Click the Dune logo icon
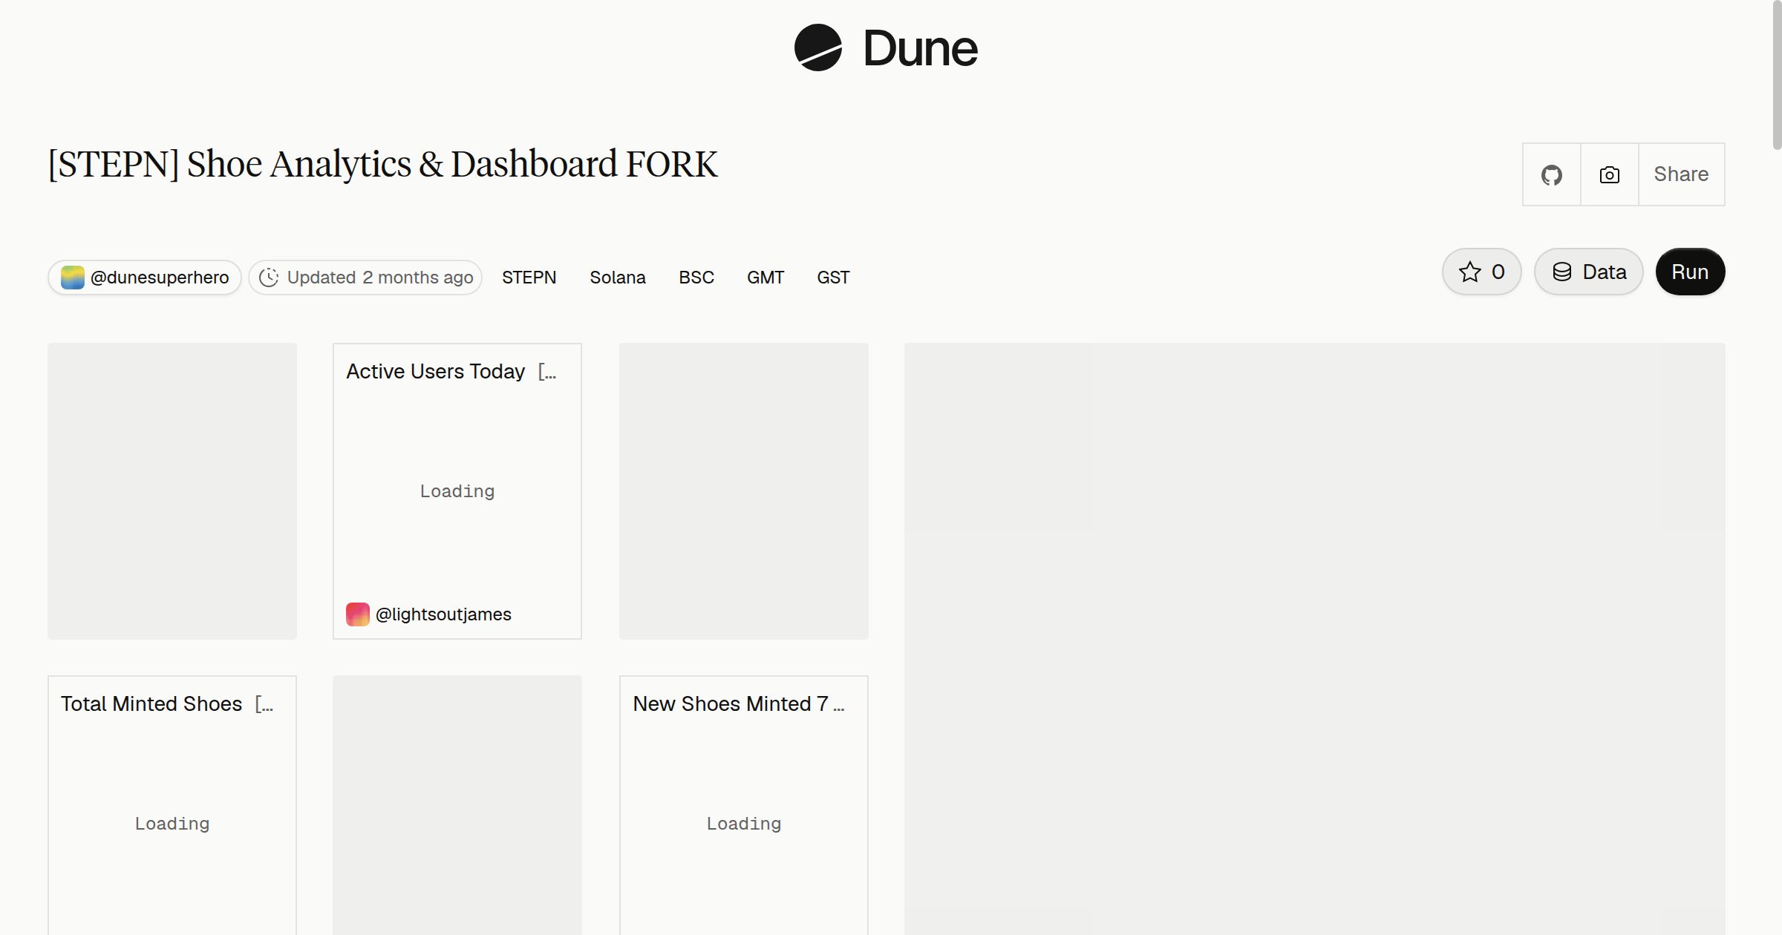 coord(817,47)
